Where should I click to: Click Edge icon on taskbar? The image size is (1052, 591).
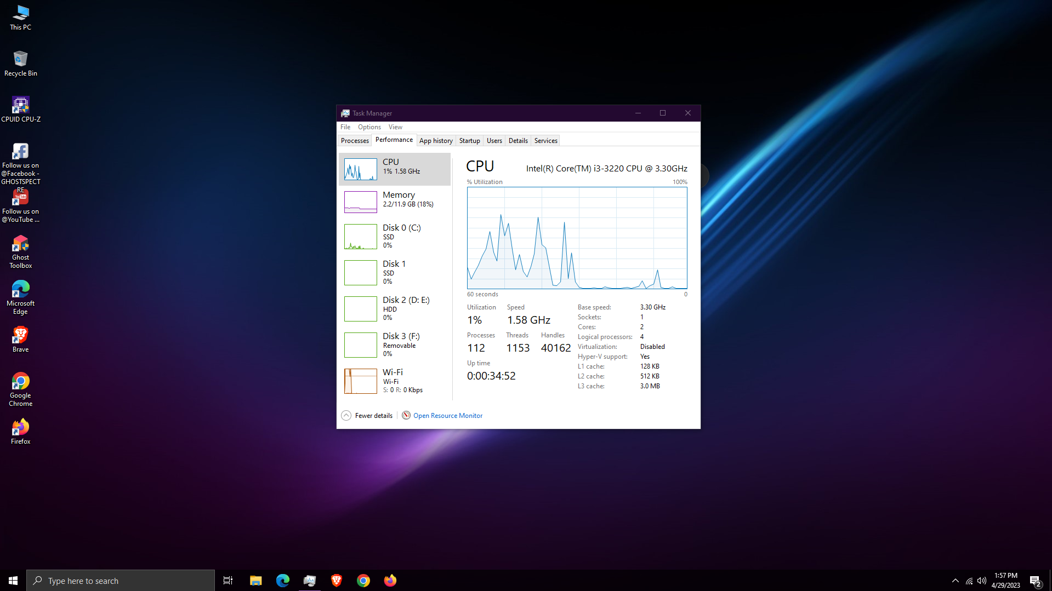(x=282, y=580)
